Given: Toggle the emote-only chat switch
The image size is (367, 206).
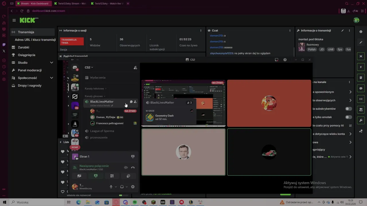Looking at the screenshot, I should (x=349, y=117).
